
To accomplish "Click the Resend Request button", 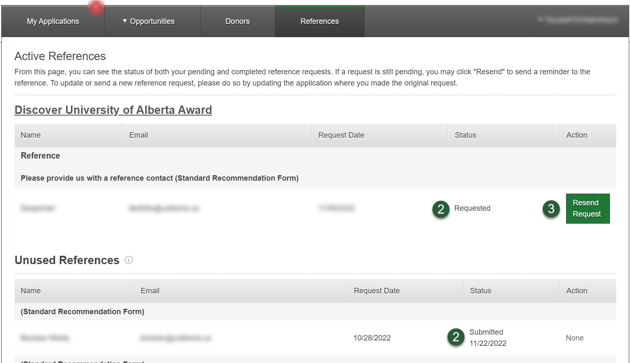I will (x=587, y=208).
